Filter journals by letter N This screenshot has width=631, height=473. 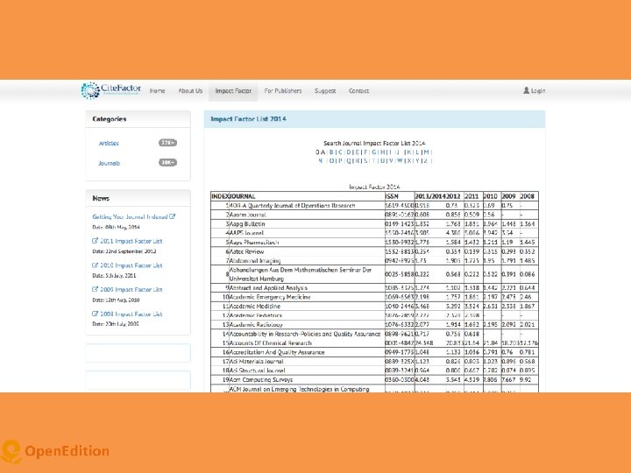tap(321, 161)
